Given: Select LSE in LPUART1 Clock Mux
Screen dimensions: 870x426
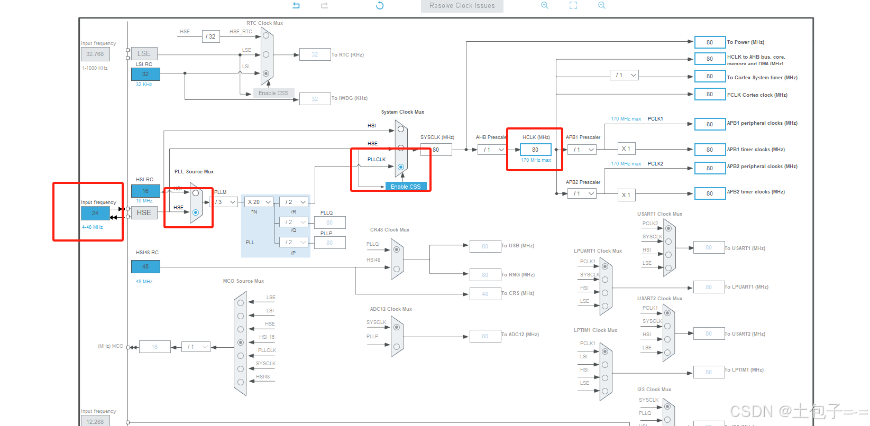Looking at the screenshot, I should pyautogui.click(x=605, y=306).
